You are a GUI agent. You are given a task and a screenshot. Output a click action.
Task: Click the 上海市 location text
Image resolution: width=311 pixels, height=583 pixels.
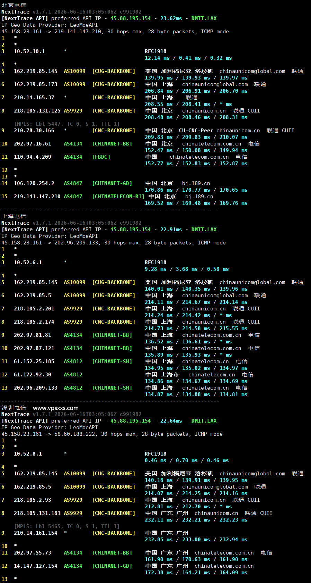tap(170, 375)
